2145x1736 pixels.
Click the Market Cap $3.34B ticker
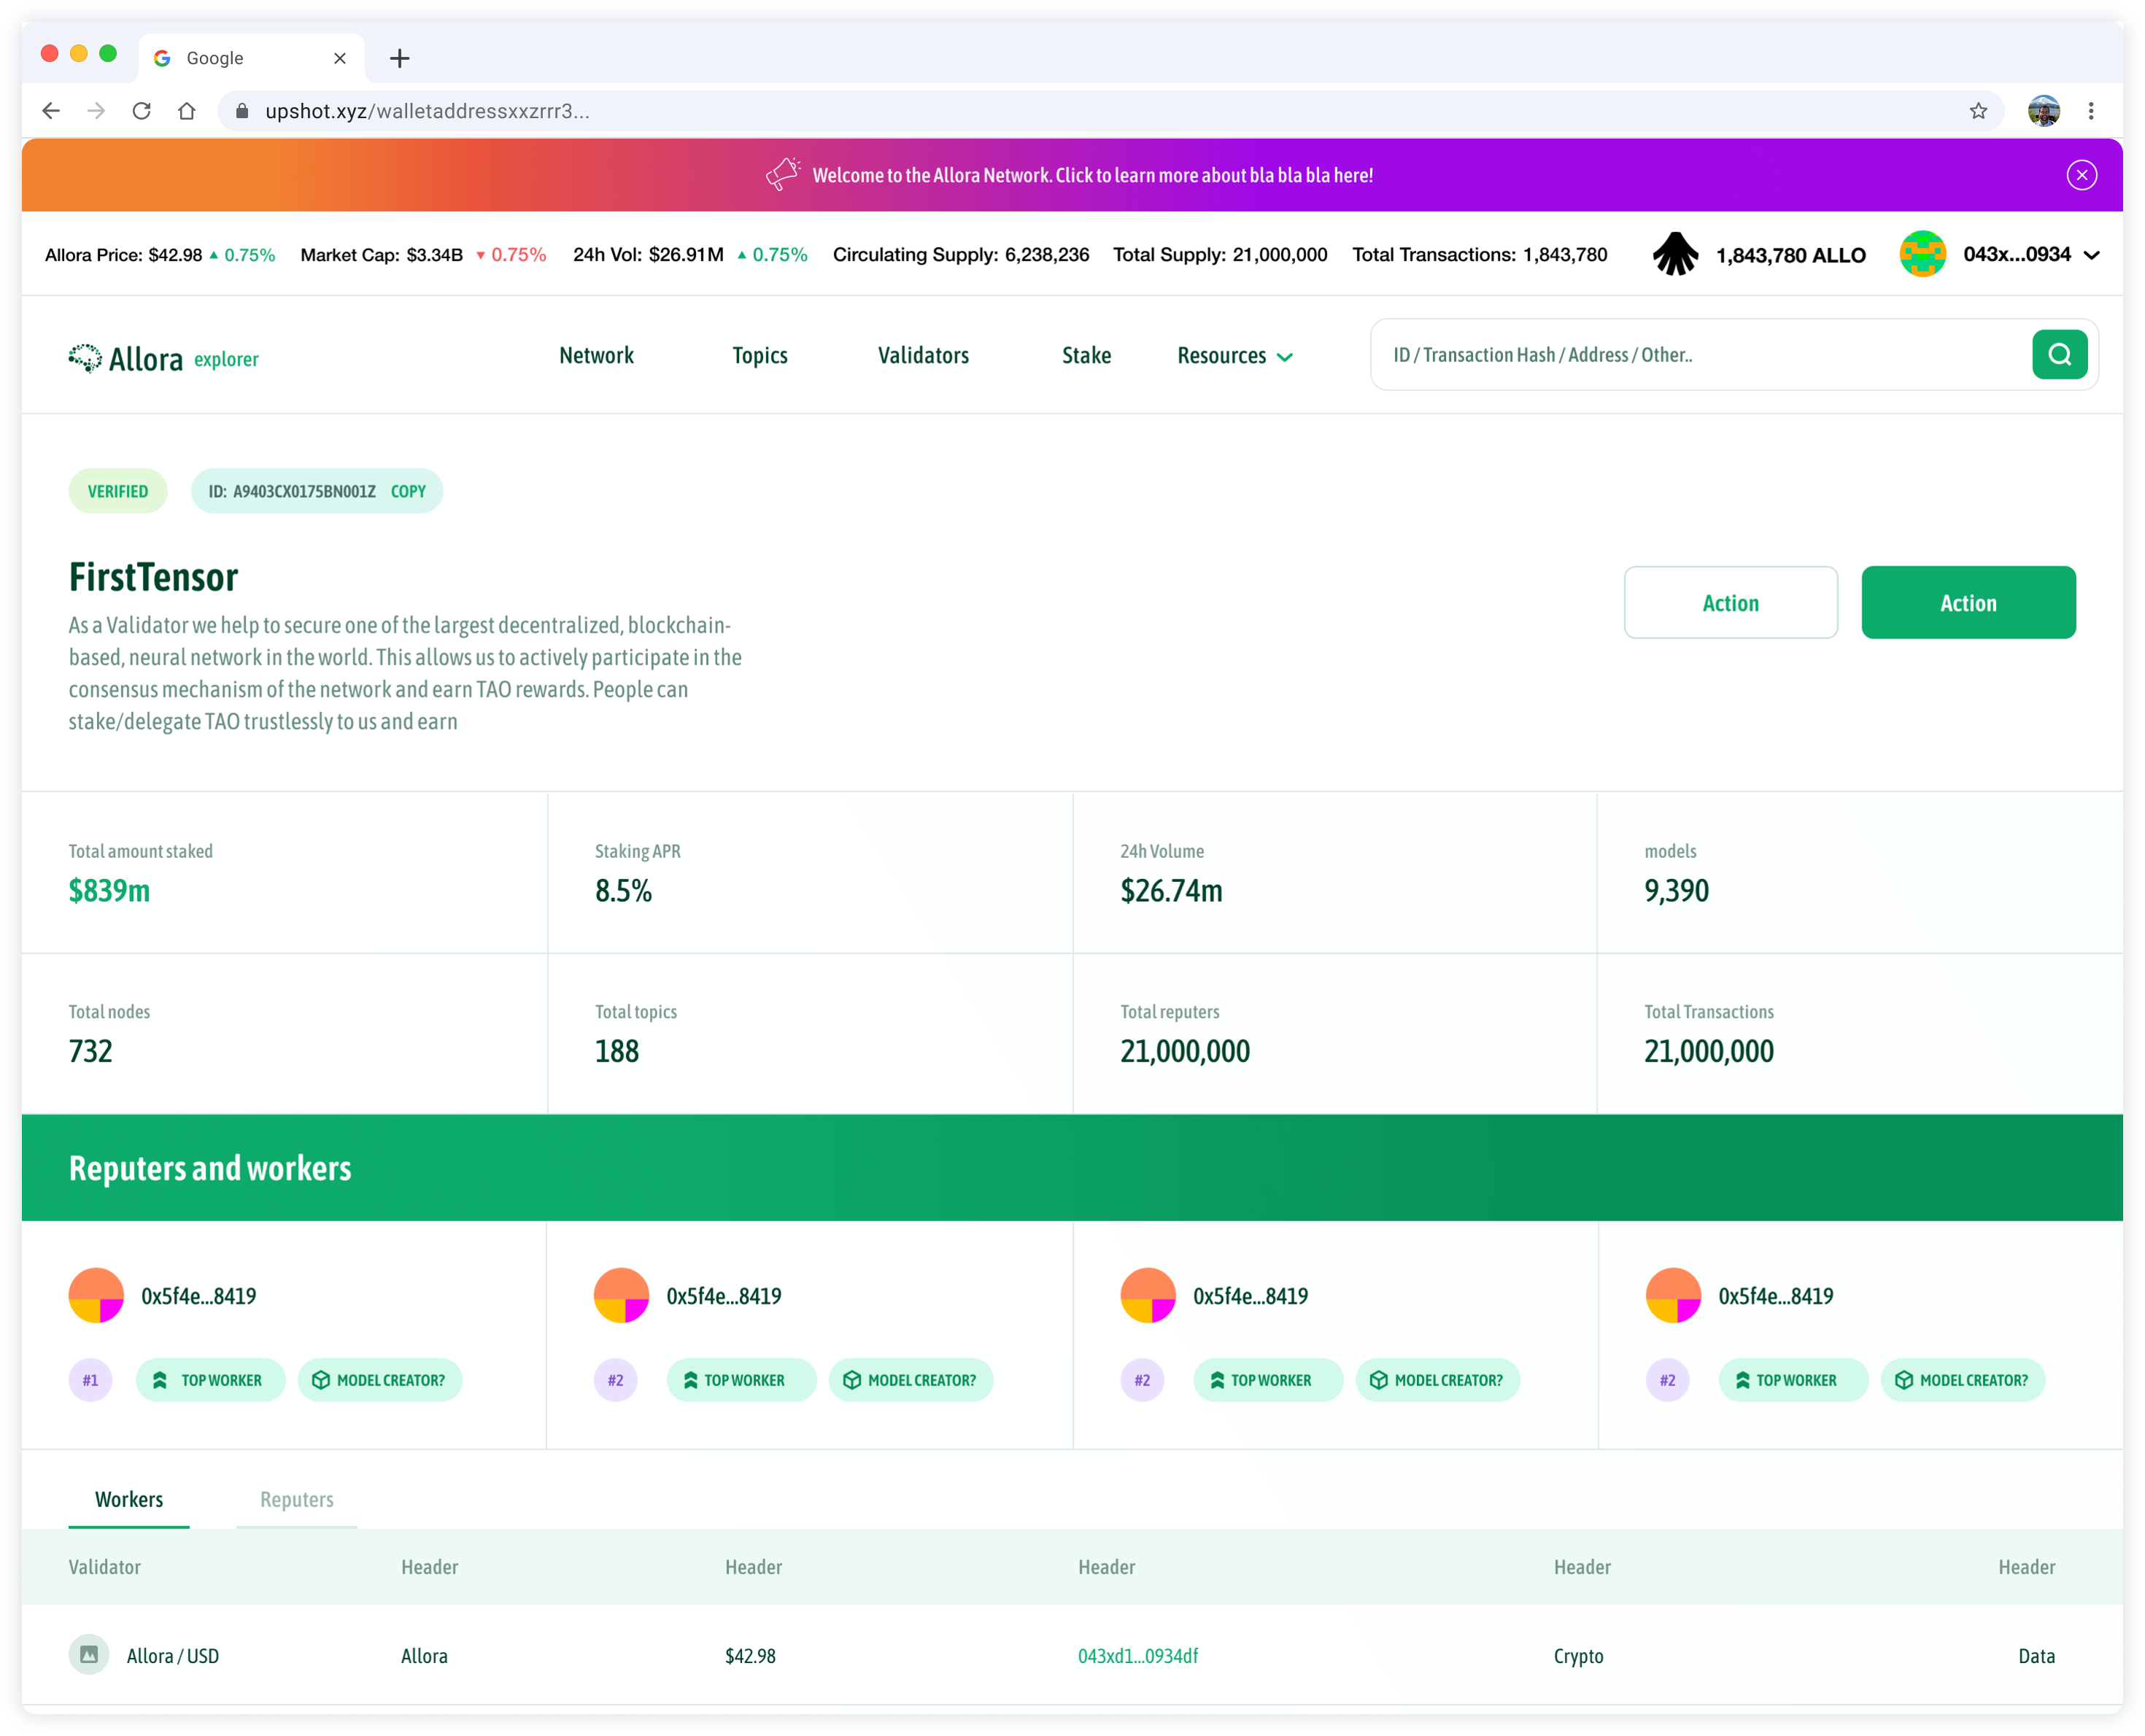[423, 255]
